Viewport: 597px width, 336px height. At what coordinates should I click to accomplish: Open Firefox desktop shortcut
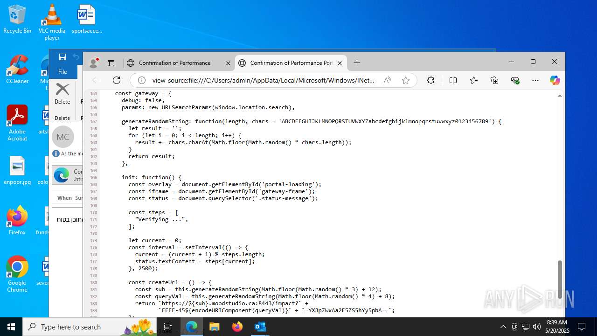(17, 221)
